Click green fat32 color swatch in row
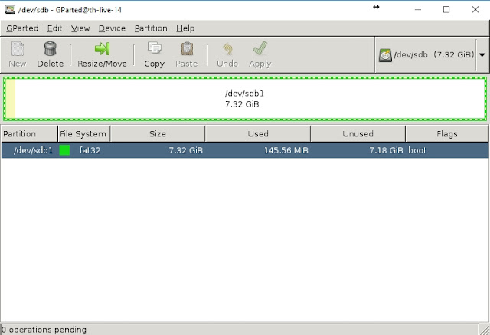Viewport: 490px width, 335px height. (x=64, y=150)
